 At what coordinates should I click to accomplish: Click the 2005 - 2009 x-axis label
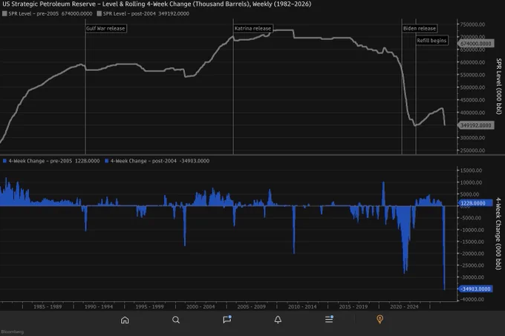pos(251,307)
